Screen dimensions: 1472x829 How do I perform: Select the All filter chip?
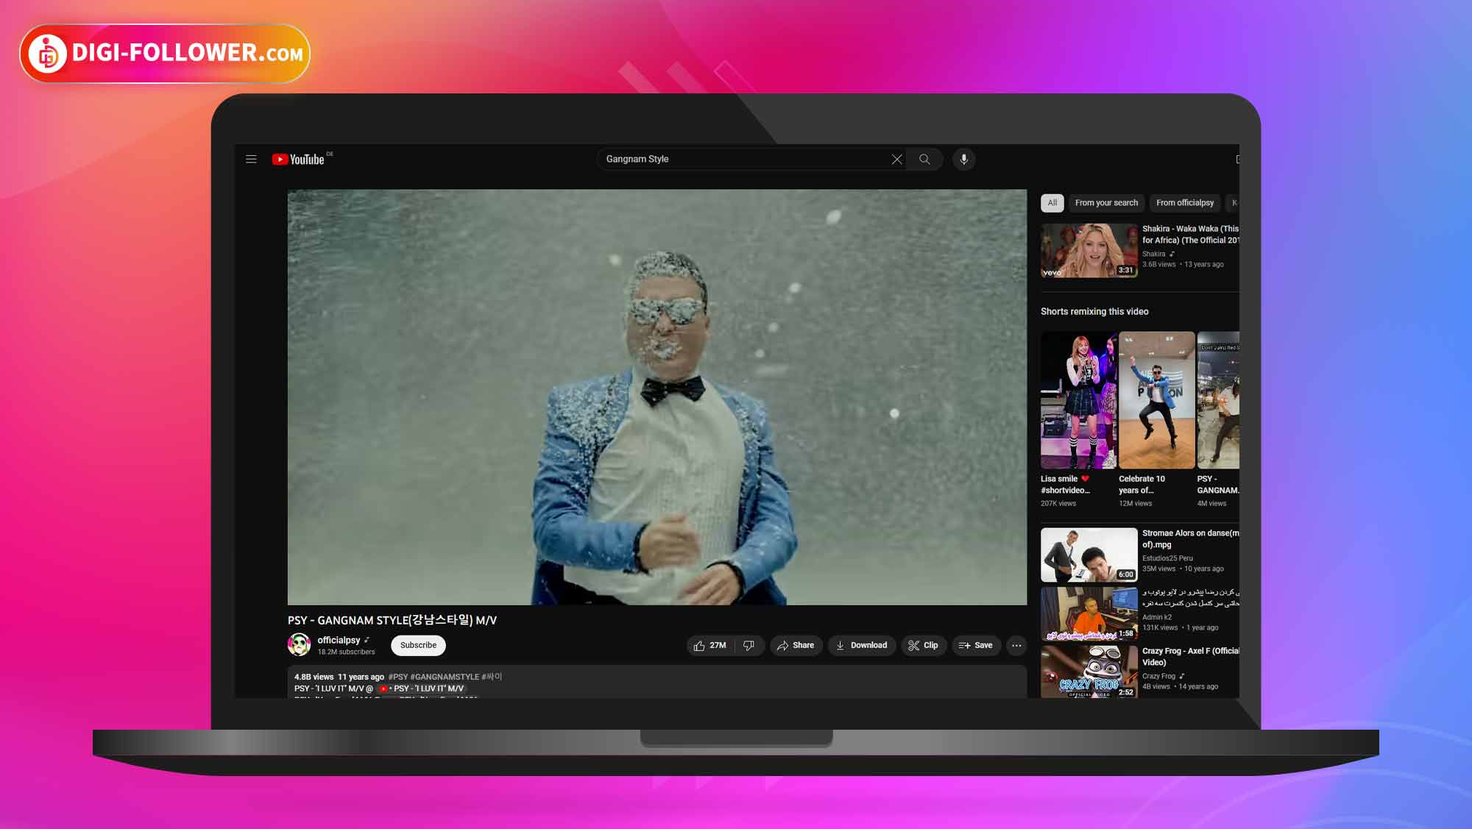(x=1052, y=203)
